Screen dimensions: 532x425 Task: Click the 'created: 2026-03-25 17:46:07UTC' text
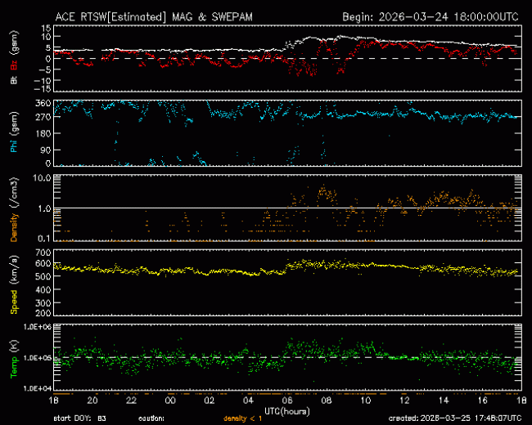pos(455,418)
